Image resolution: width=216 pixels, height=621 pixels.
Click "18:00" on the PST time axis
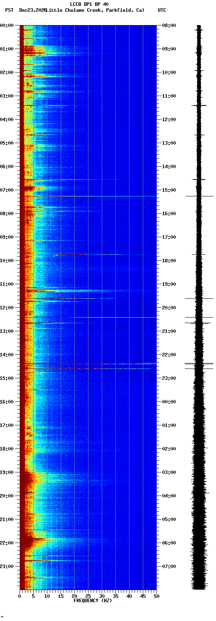7,449
